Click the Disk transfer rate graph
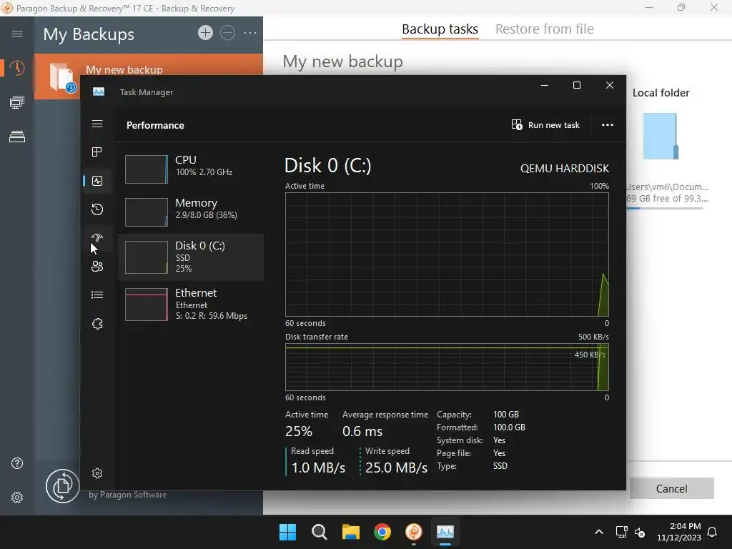The height and width of the screenshot is (549, 732). (x=447, y=367)
